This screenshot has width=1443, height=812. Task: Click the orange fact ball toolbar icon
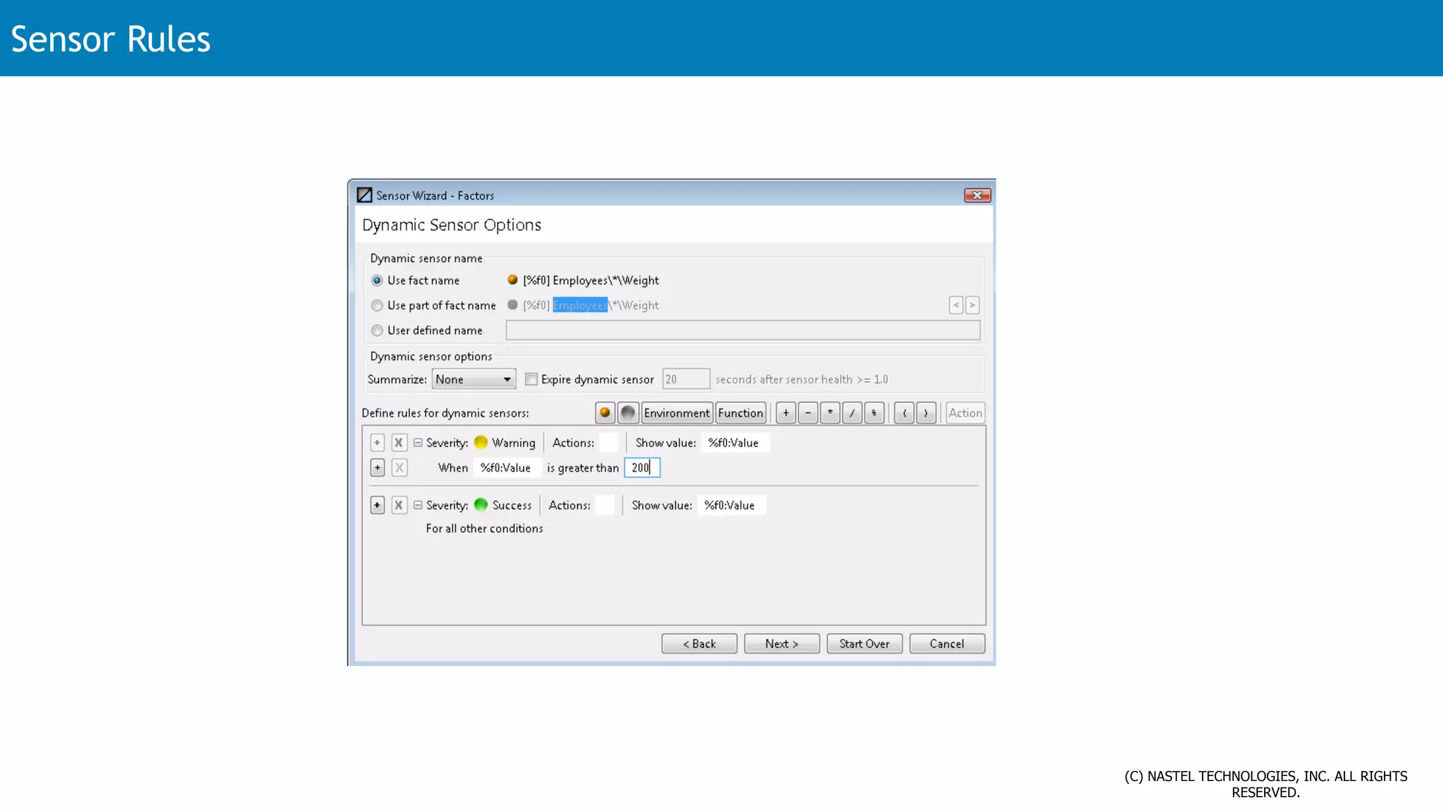tap(605, 413)
